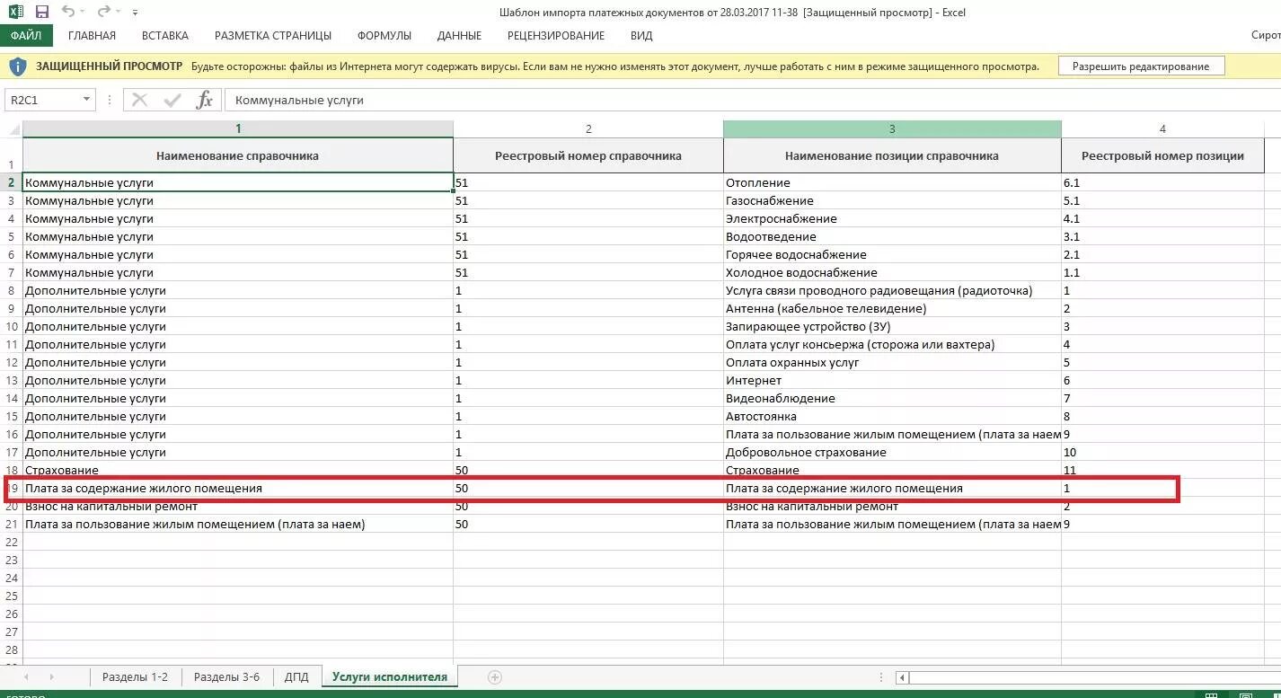Save the workbook using the floppy disk icon
This screenshot has width=1281, height=698.
(x=41, y=13)
